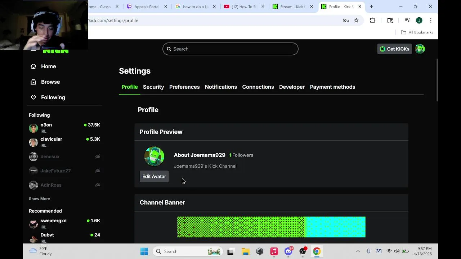Close the Stream - Kick tab
The height and width of the screenshot is (259, 461).
(312, 6)
